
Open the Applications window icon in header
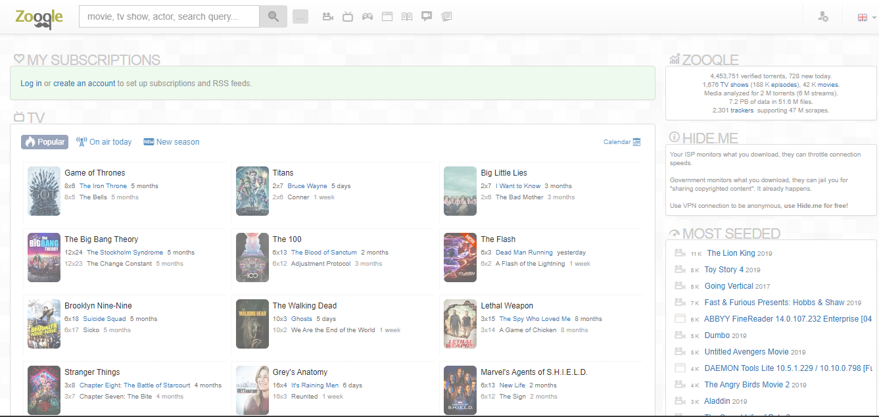pos(387,16)
